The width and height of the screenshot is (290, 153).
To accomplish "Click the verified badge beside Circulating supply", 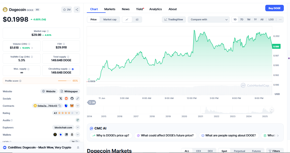I will (73, 69).
